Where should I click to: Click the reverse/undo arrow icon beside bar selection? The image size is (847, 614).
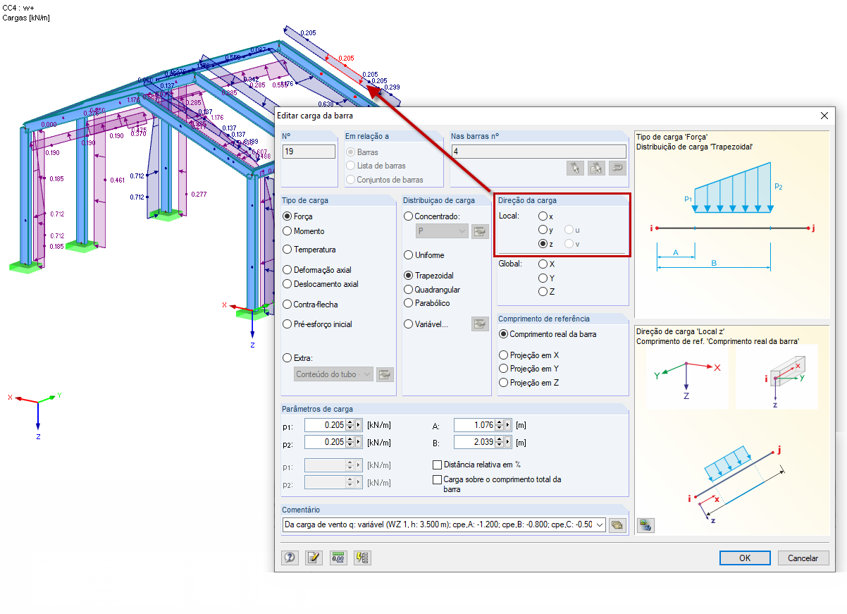[617, 168]
